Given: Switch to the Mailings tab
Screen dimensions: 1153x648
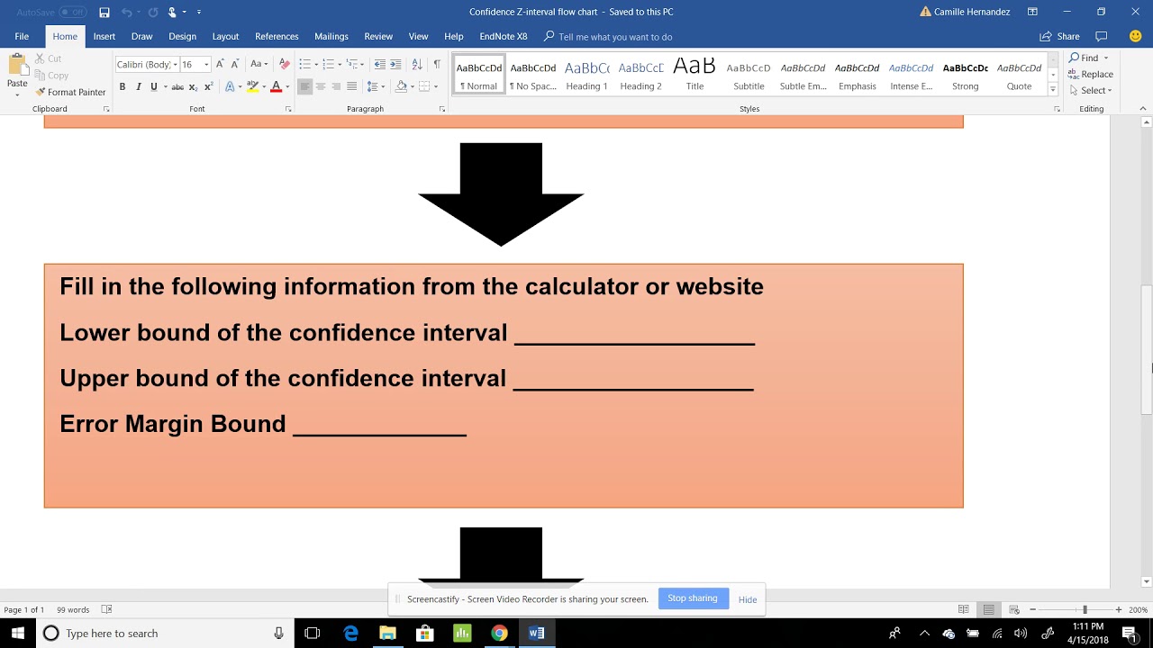Looking at the screenshot, I should pyautogui.click(x=331, y=37).
